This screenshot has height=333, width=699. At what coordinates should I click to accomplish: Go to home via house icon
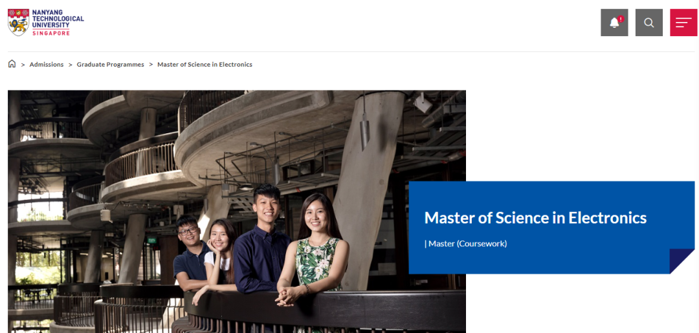click(12, 64)
